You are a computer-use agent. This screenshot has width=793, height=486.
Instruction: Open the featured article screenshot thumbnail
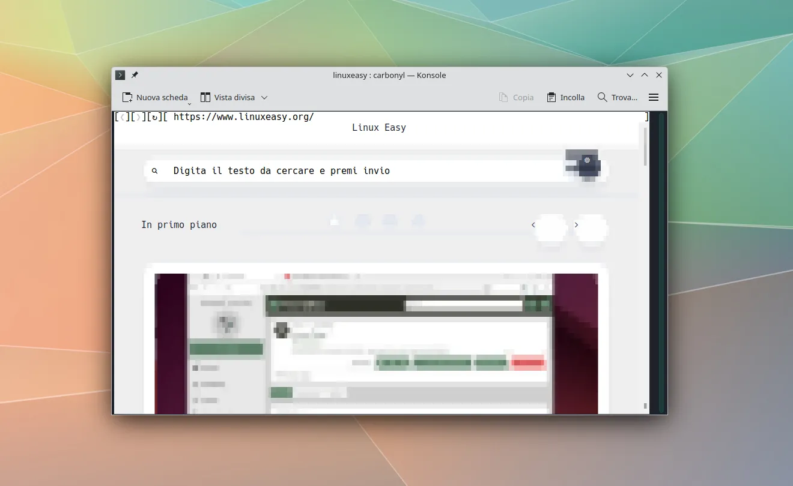coord(376,343)
